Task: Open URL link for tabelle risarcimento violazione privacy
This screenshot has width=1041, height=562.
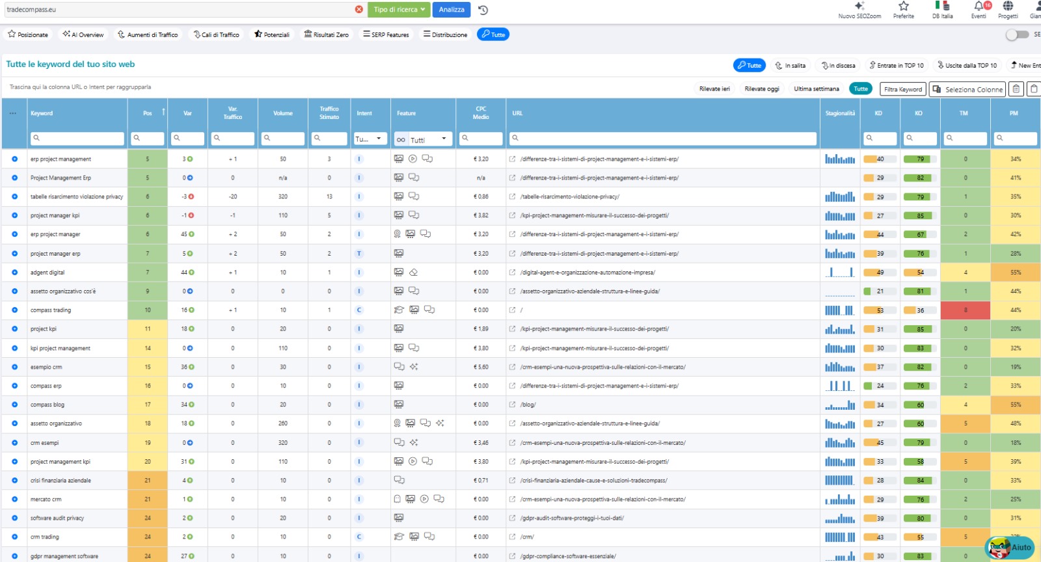Action: (512, 196)
